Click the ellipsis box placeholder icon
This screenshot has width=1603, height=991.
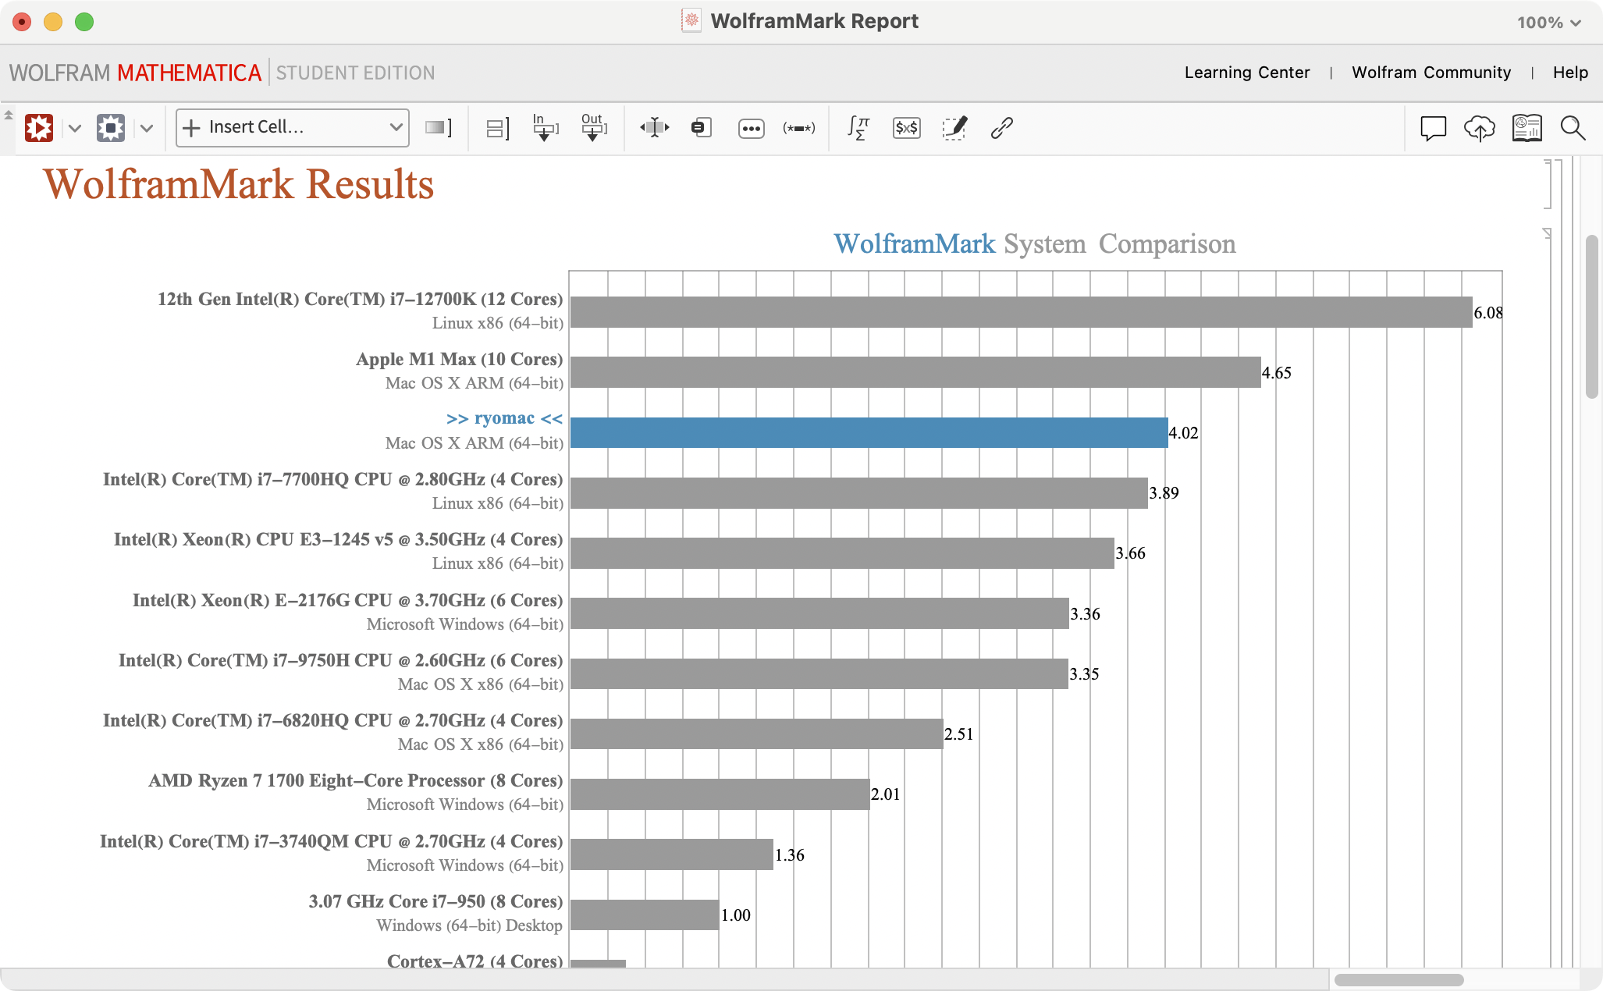tap(751, 128)
